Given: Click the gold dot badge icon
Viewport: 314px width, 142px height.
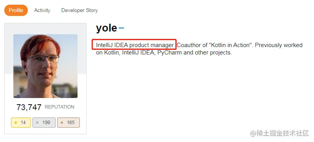Looking at the screenshot, I should click(x=16, y=123).
